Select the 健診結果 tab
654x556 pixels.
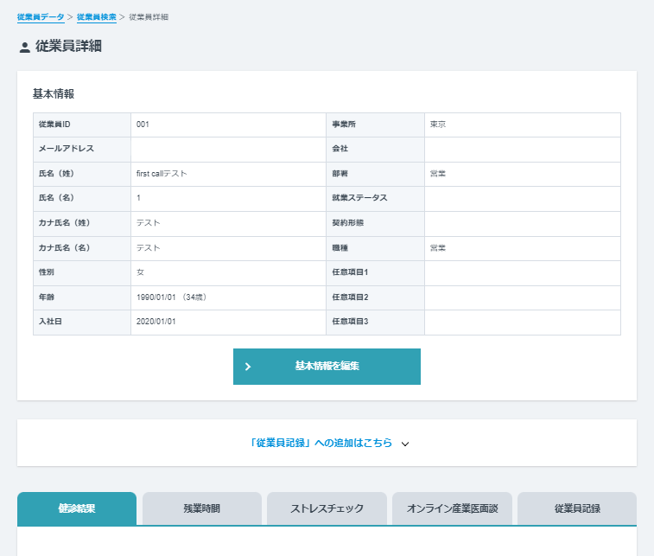click(77, 508)
